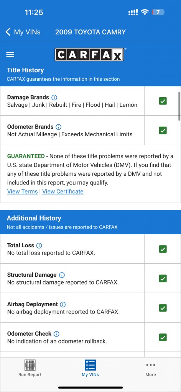Select the My VINs bottom tab
The height and width of the screenshot is (392, 181).
click(90, 368)
